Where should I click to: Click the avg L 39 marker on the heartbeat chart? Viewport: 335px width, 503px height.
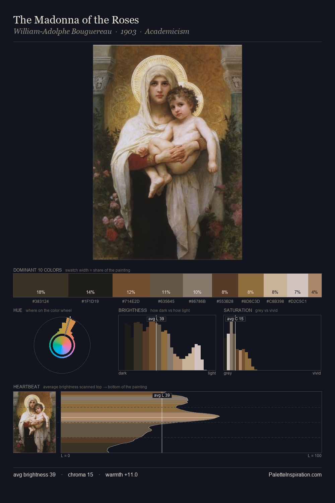(x=162, y=395)
